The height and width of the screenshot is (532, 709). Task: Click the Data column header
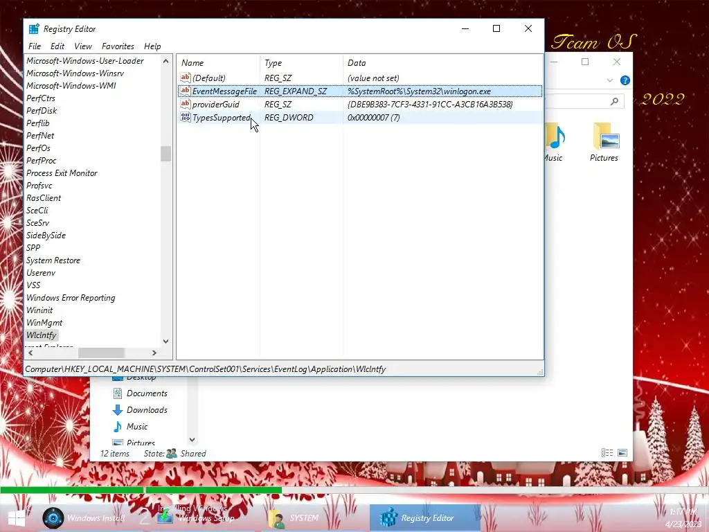(442, 63)
